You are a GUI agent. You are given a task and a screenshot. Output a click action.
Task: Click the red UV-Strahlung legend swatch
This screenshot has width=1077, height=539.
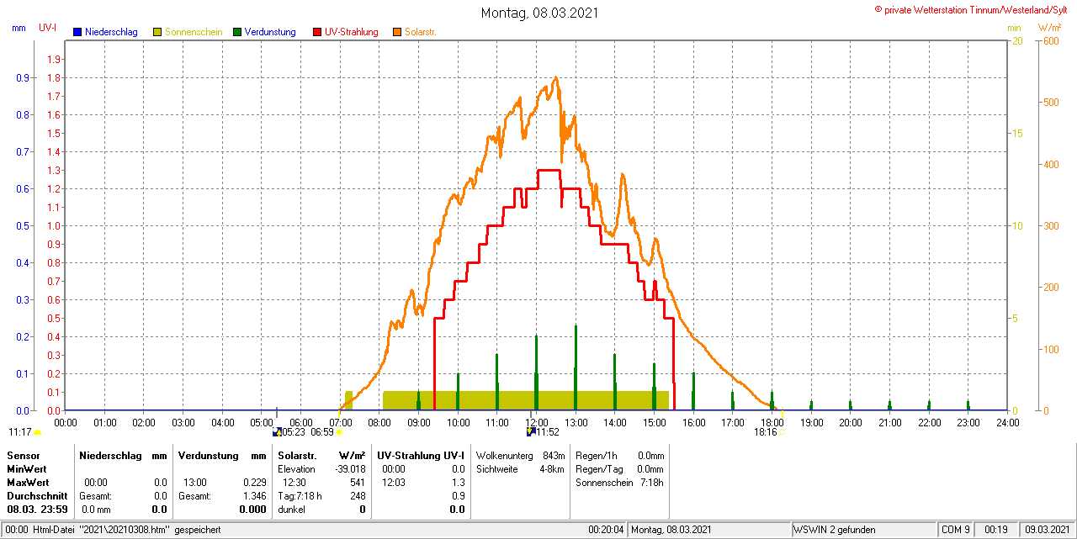(x=317, y=32)
